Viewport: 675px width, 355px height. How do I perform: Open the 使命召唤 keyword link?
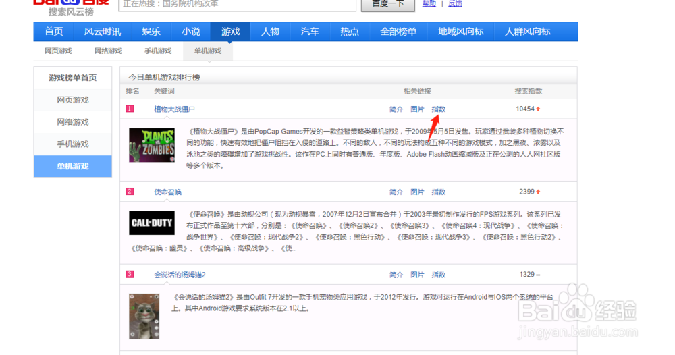167,192
